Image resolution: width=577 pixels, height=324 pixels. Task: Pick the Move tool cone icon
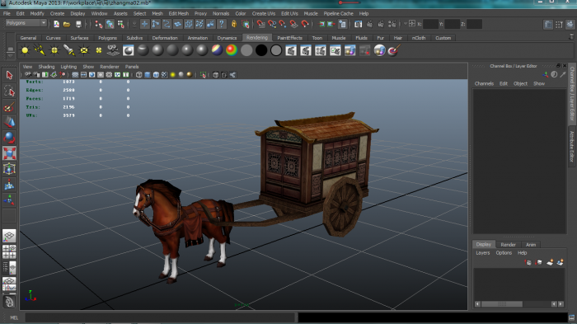point(9,122)
